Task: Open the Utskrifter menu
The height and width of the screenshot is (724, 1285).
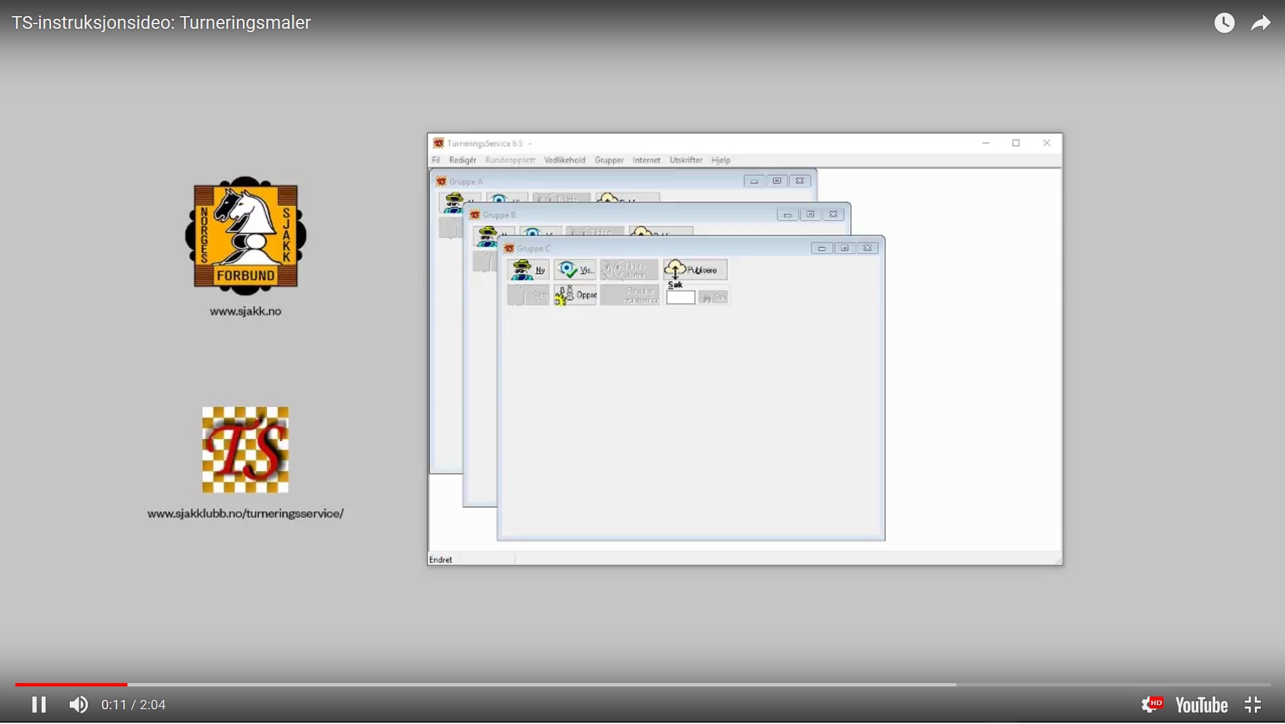Action: pos(686,160)
